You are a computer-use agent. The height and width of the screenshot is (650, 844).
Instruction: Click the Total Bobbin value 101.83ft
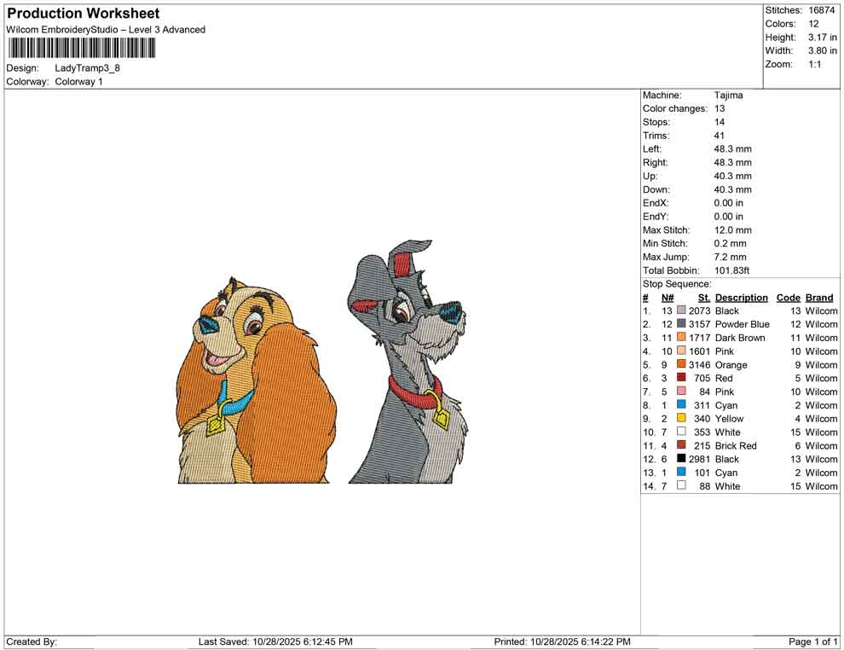[x=731, y=270]
